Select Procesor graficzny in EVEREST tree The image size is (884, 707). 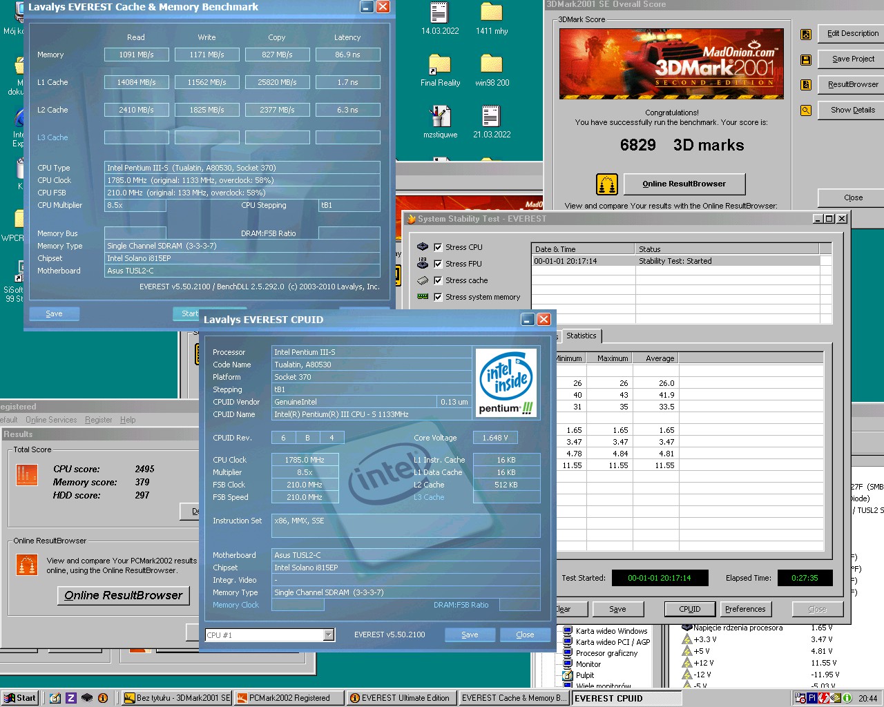(x=606, y=653)
